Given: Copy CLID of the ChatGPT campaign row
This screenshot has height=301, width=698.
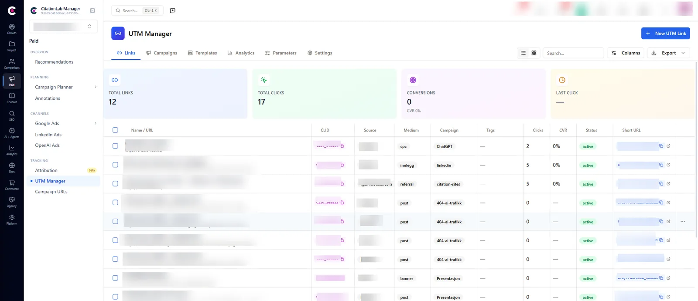Looking at the screenshot, I should pyautogui.click(x=342, y=146).
